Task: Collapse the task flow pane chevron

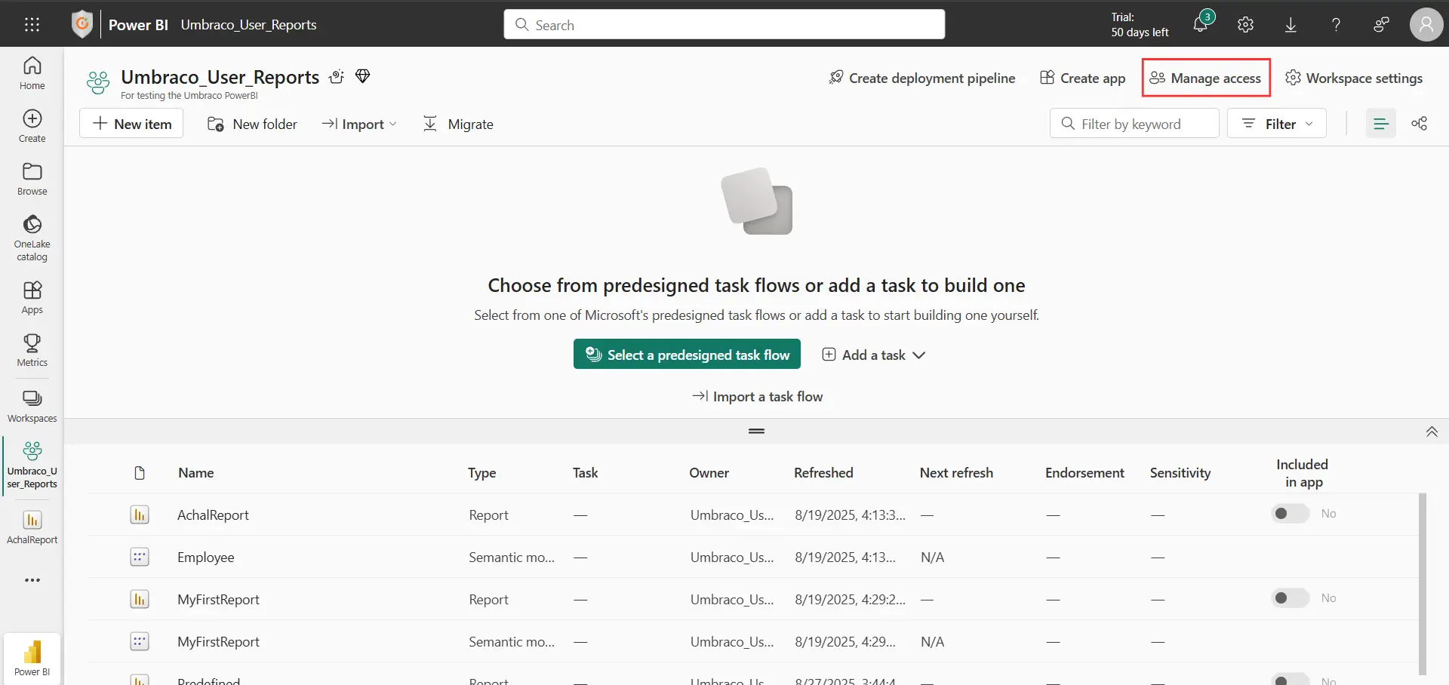Action: 1432,432
